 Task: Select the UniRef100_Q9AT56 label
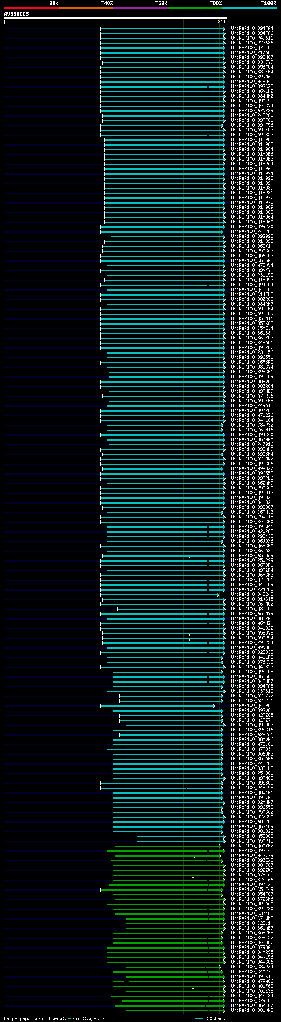[x=252, y=125]
